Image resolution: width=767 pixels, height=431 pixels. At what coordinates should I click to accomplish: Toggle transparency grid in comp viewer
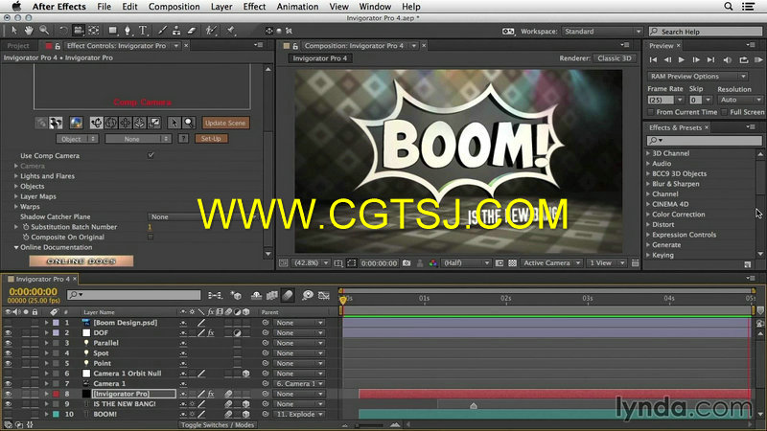512,262
